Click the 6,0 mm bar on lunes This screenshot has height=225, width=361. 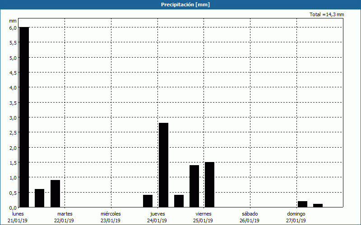click(24, 117)
